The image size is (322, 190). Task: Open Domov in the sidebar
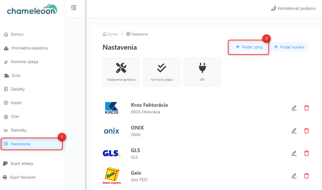pyautogui.click(x=14, y=34)
